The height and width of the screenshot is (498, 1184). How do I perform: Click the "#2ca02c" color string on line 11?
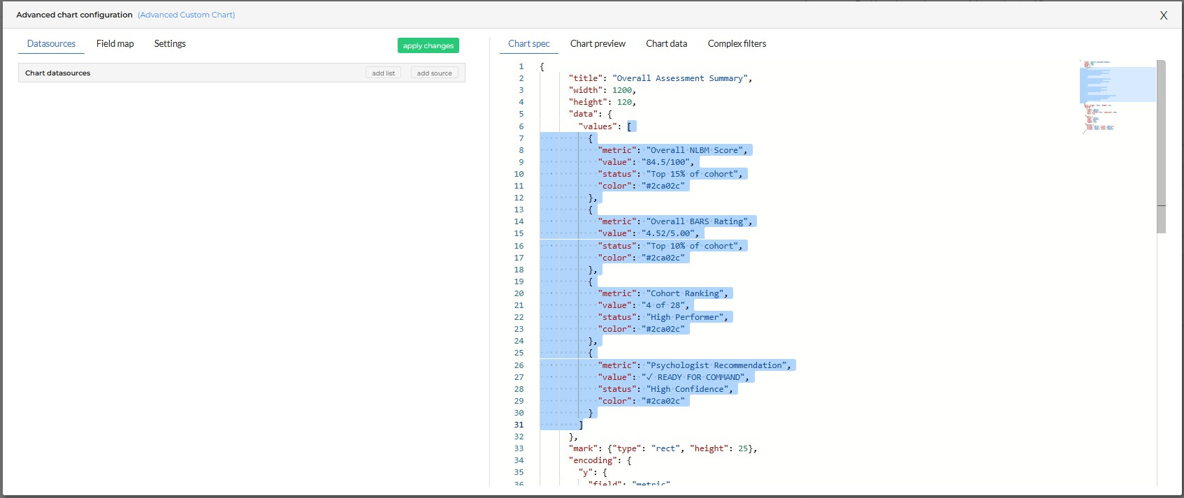coord(663,186)
